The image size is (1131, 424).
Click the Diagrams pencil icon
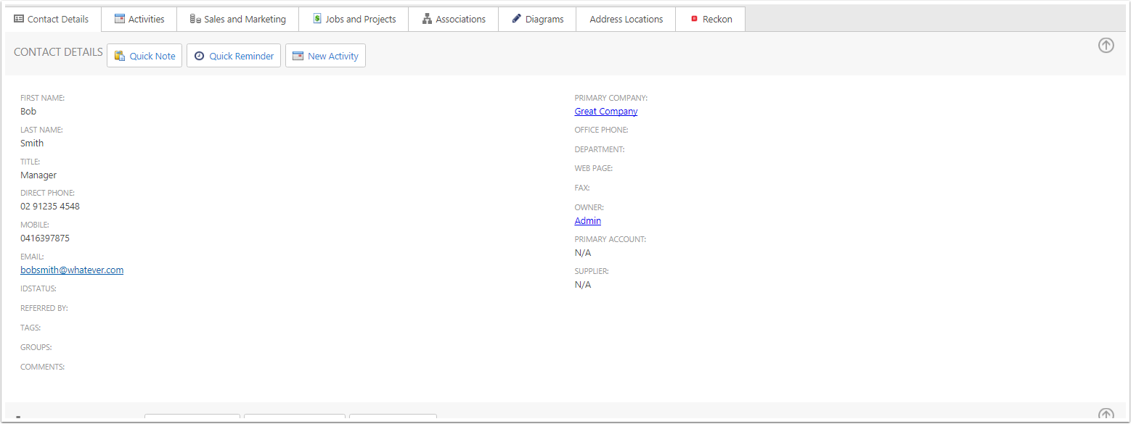pyautogui.click(x=517, y=19)
